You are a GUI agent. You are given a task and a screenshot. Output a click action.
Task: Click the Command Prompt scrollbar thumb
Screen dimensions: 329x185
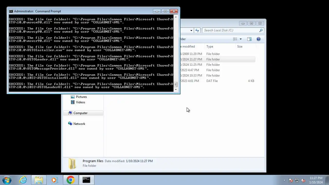pos(176,85)
